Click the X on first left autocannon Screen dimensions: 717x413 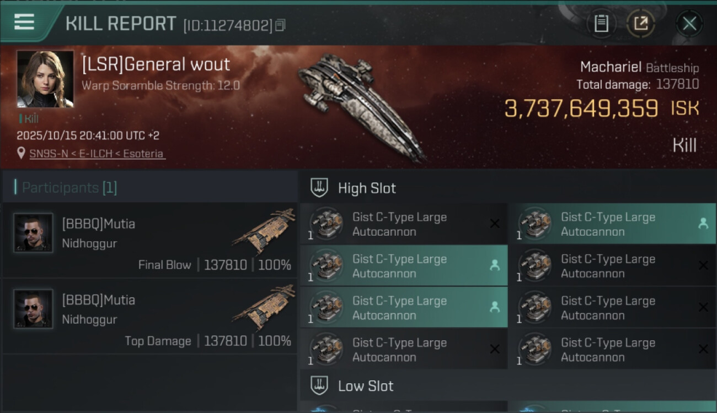[495, 224]
